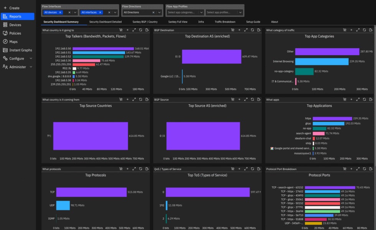Open the Maps compass icon in sidebar
376x230 pixels.
[x=5, y=42]
